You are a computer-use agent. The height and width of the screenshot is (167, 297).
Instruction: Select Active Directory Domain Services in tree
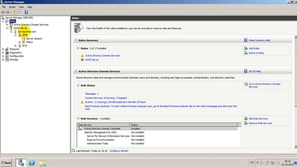31,25
